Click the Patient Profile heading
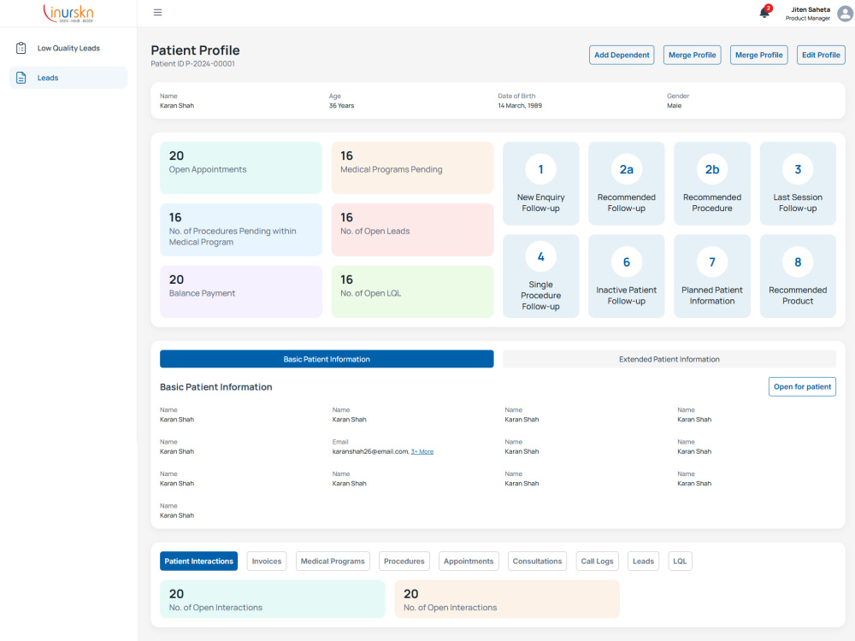855x641 pixels. click(195, 50)
